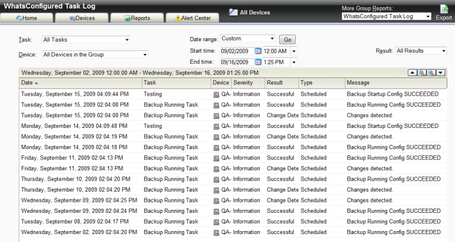Open the All Devices group icon
This screenshot has height=242, width=455.
click(234, 12)
